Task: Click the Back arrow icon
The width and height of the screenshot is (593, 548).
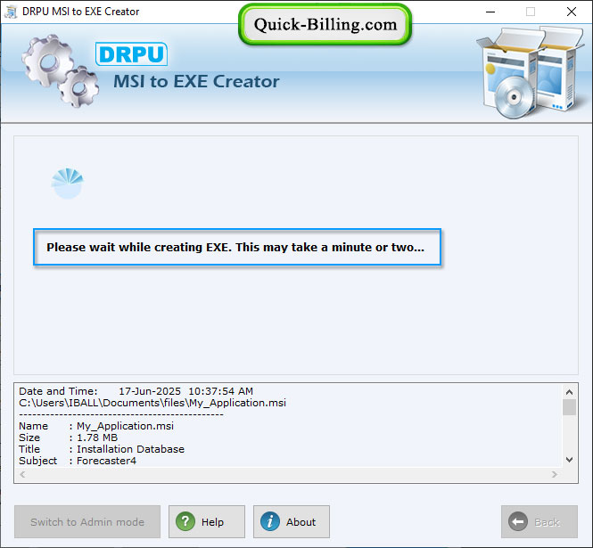Action: pyautogui.click(x=518, y=521)
